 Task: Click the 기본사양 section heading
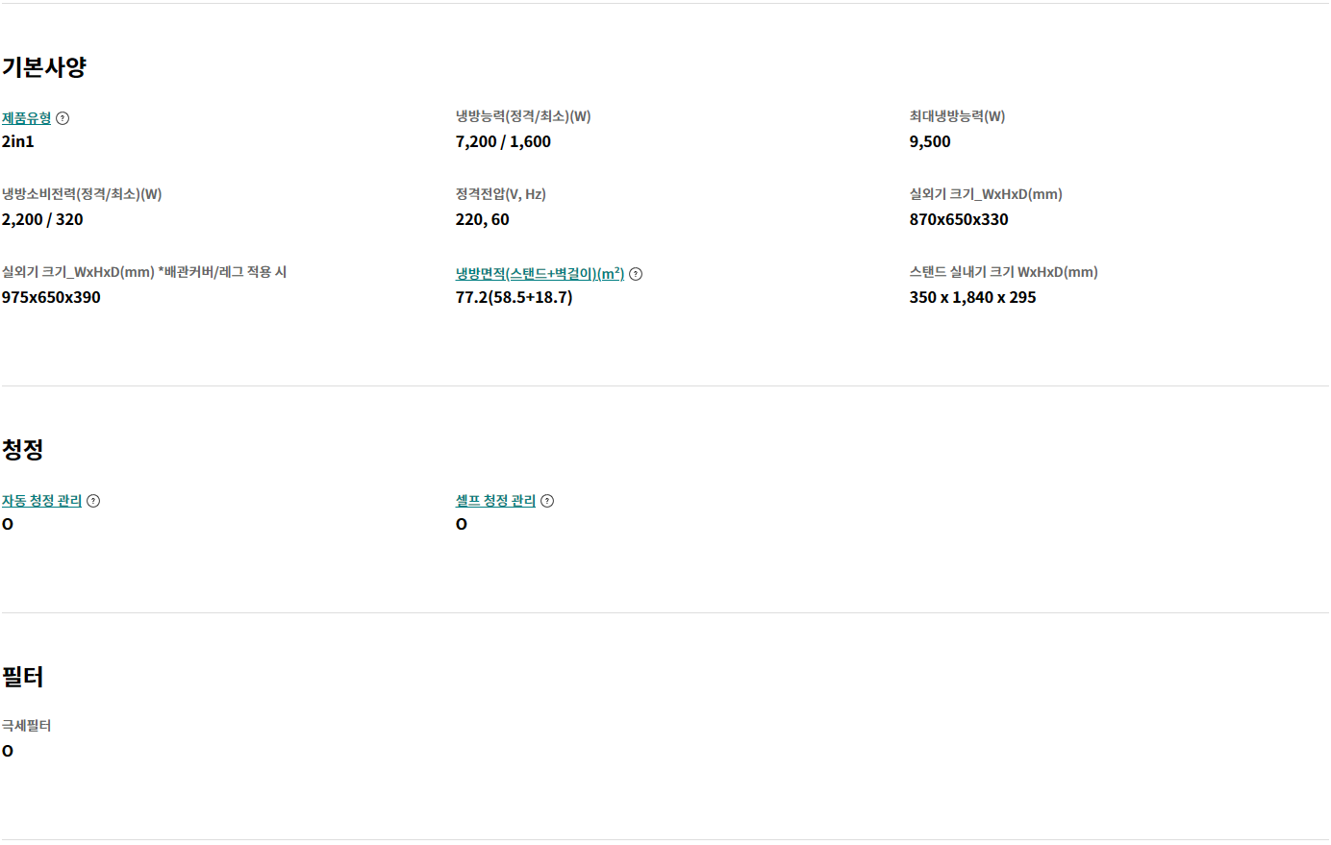coord(44,67)
